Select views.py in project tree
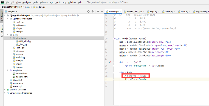Viewport: 209px width, 106px height. [18, 67]
